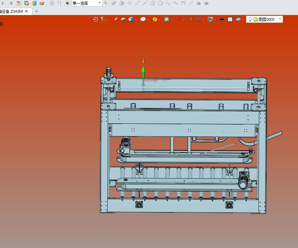Viewport: 298px width, 248px height.
Task: Open the 单一选择 selection filter dropdown
Action: click(x=87, y=3)
